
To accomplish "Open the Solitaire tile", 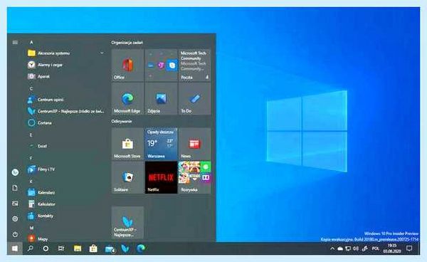I will click(x=127, y=177).
